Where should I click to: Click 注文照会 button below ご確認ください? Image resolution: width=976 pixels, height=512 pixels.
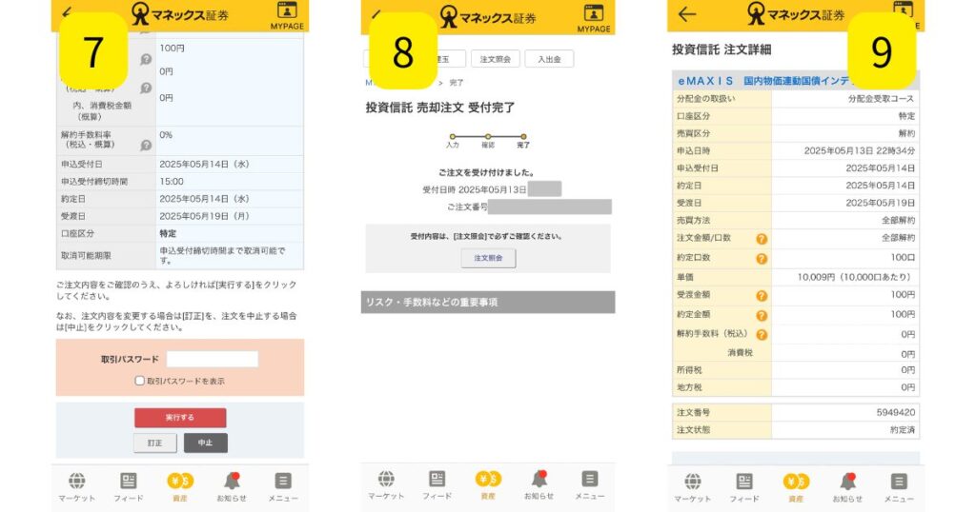tap(488, 258)
